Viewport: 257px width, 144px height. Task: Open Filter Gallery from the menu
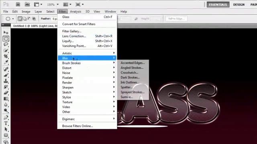pyautogui.click(x=87, y=31)
